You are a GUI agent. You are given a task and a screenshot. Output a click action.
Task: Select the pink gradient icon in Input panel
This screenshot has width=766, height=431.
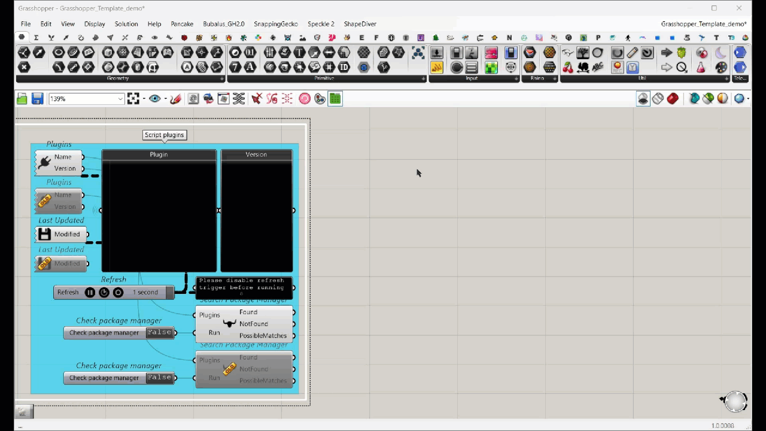[x=491, y=53]
